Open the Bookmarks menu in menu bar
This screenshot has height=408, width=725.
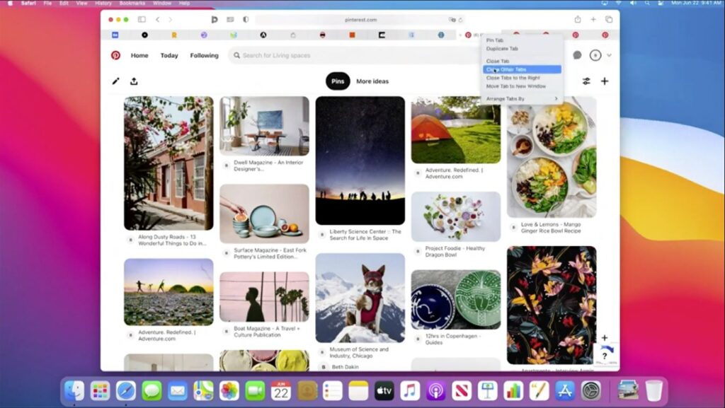130,4
